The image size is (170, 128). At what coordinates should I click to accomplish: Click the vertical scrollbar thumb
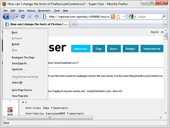pos(166,36)
